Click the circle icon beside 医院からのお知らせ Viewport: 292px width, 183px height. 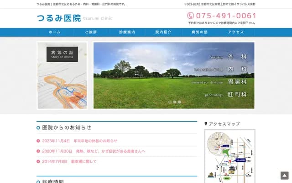tap(38, 128)
